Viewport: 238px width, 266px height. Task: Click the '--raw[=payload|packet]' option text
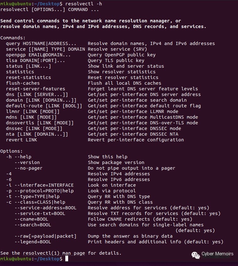[45, 236]
